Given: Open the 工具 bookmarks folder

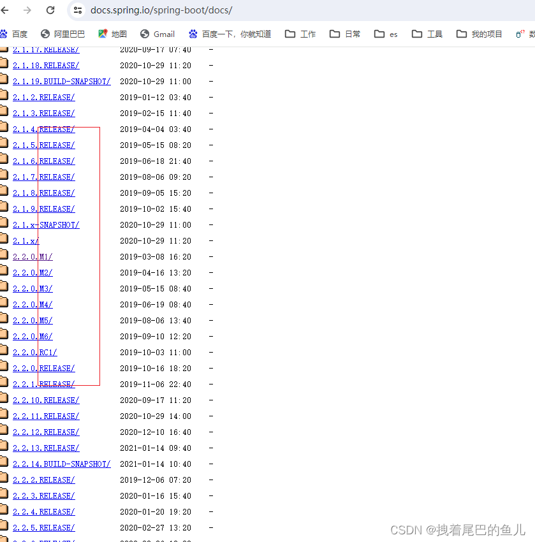Looking at the screenshot, I should 426,33.
